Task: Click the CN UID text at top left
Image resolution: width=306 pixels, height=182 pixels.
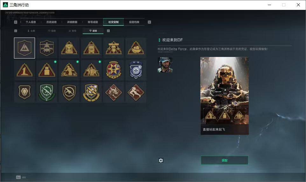Action: (30, 13)
